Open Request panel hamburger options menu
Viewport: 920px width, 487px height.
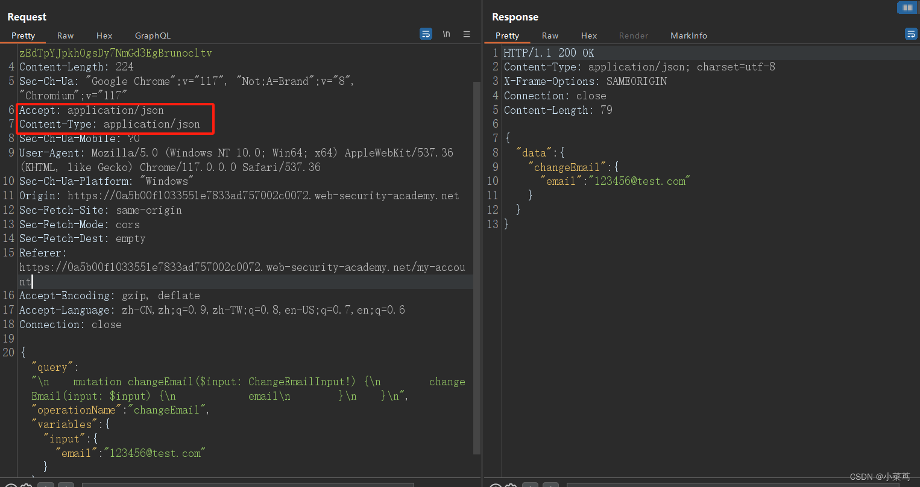pos(467,34)
